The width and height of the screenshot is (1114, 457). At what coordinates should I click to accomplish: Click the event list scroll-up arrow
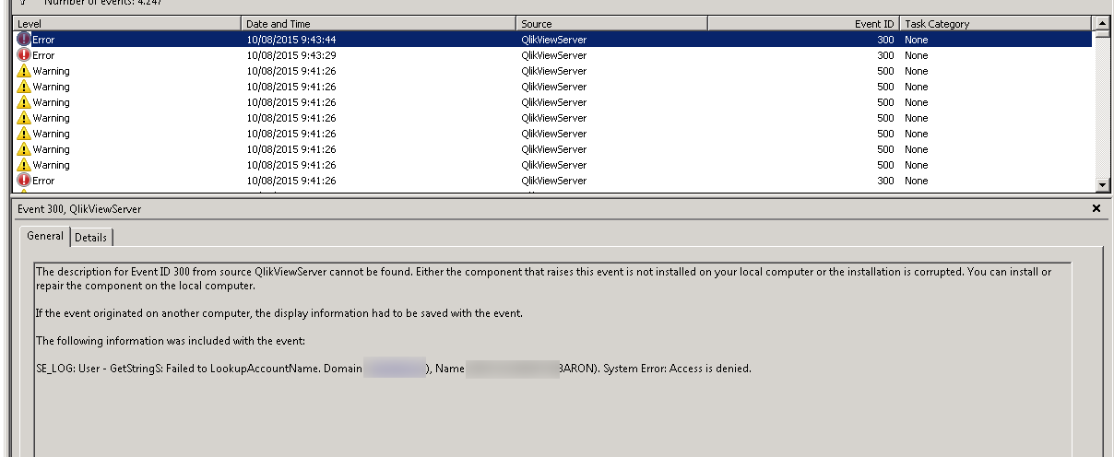tap(1101, 24)
